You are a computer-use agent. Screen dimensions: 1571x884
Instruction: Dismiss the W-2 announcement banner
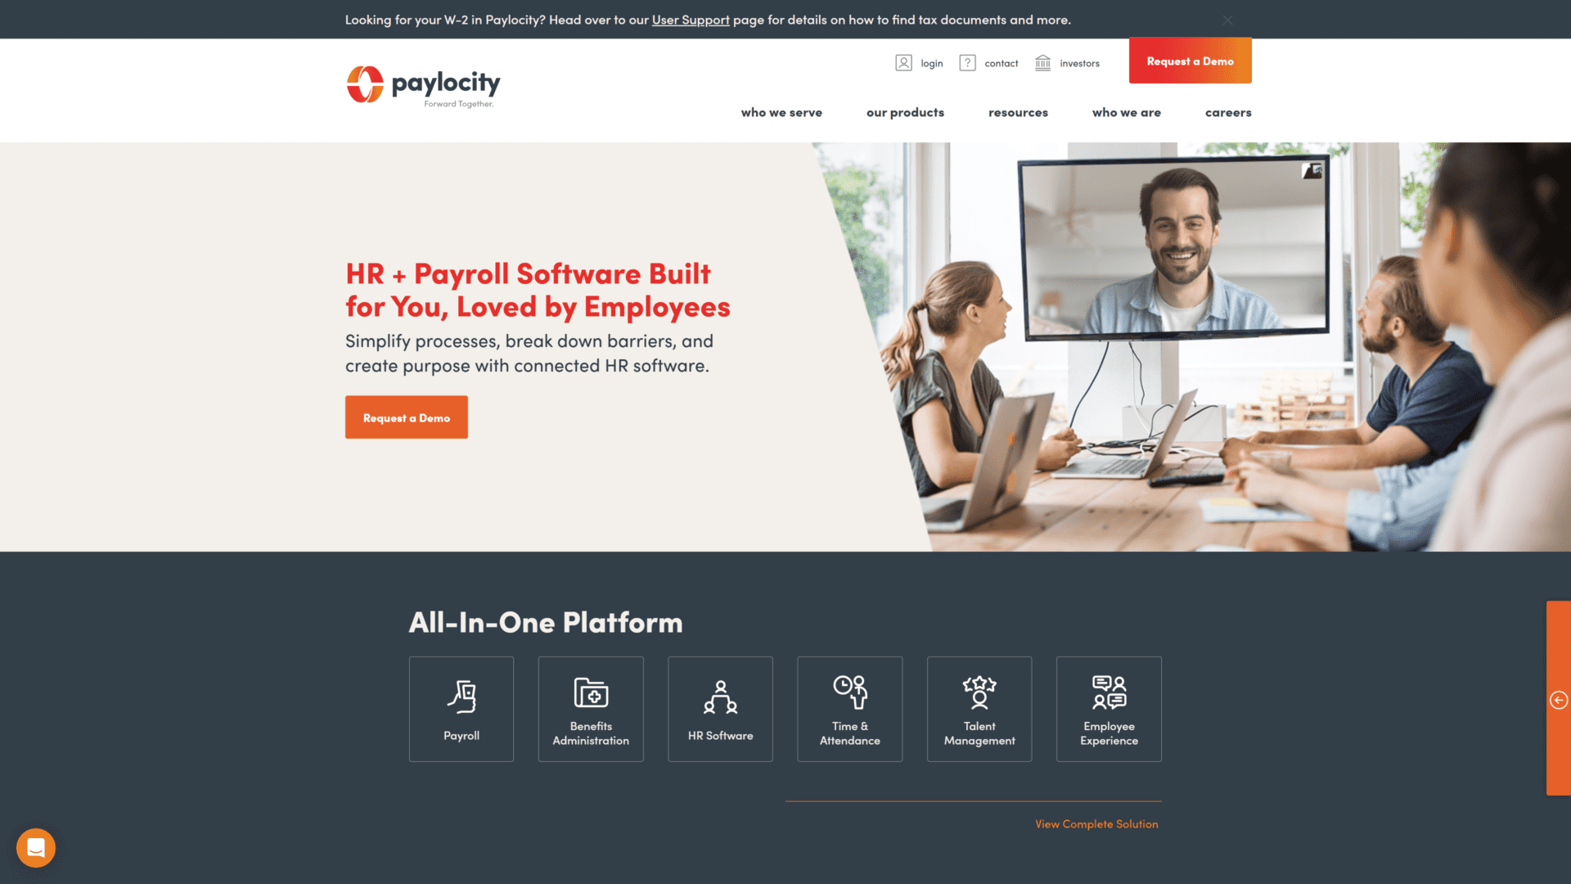click(x=1227, y=18)
